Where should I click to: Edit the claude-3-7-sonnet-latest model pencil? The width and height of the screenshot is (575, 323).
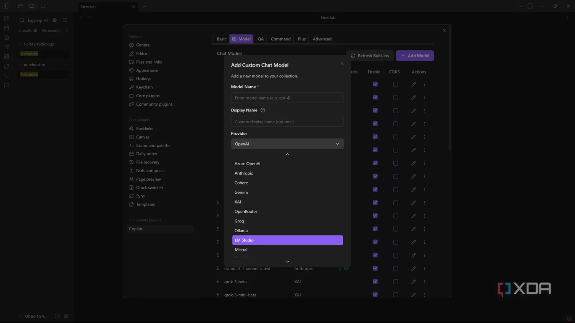tap(414, 269)
